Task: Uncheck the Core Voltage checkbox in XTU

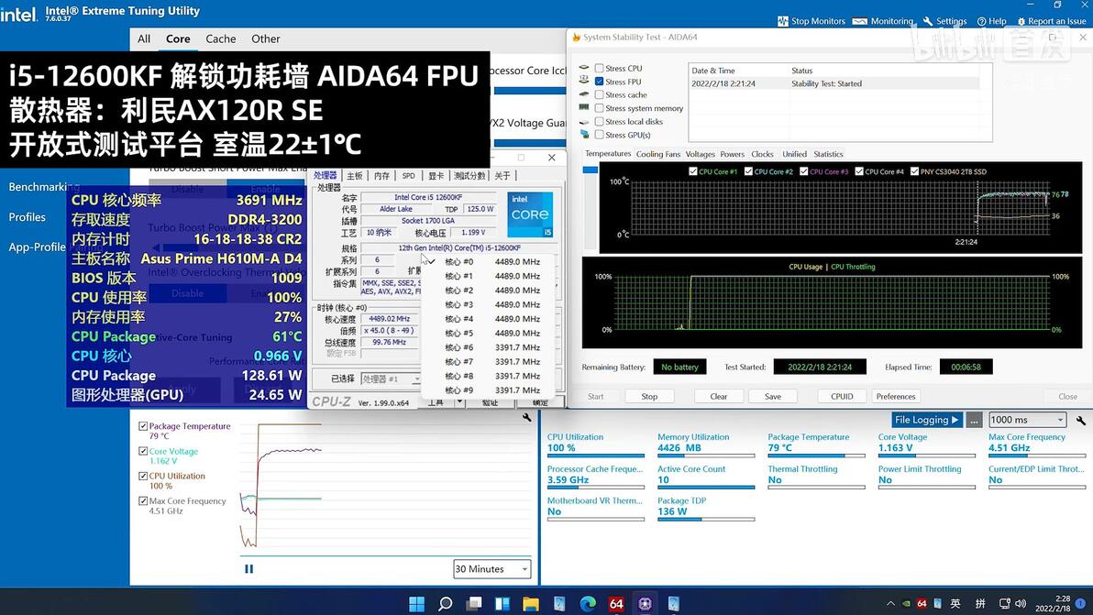Action: pos(143,451)
